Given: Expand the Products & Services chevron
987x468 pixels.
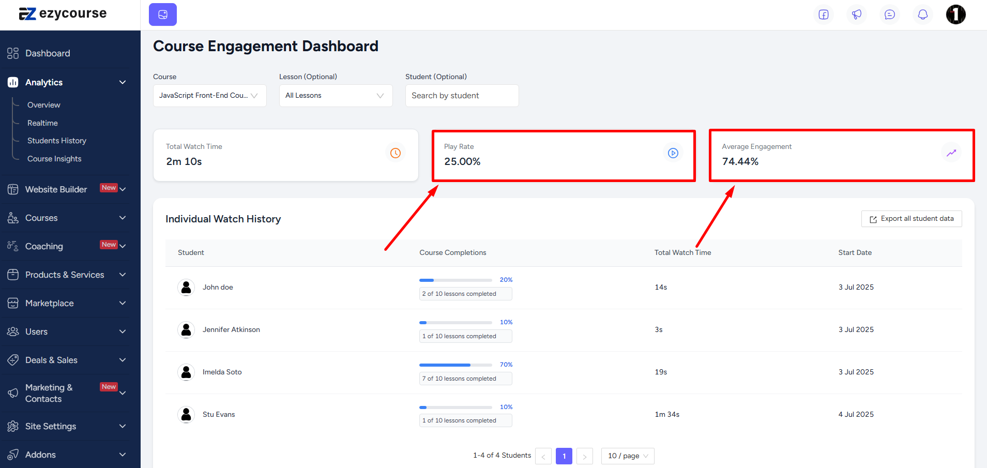Looking at the screenshot, I should pyautogui.click(x=123, y=275).
